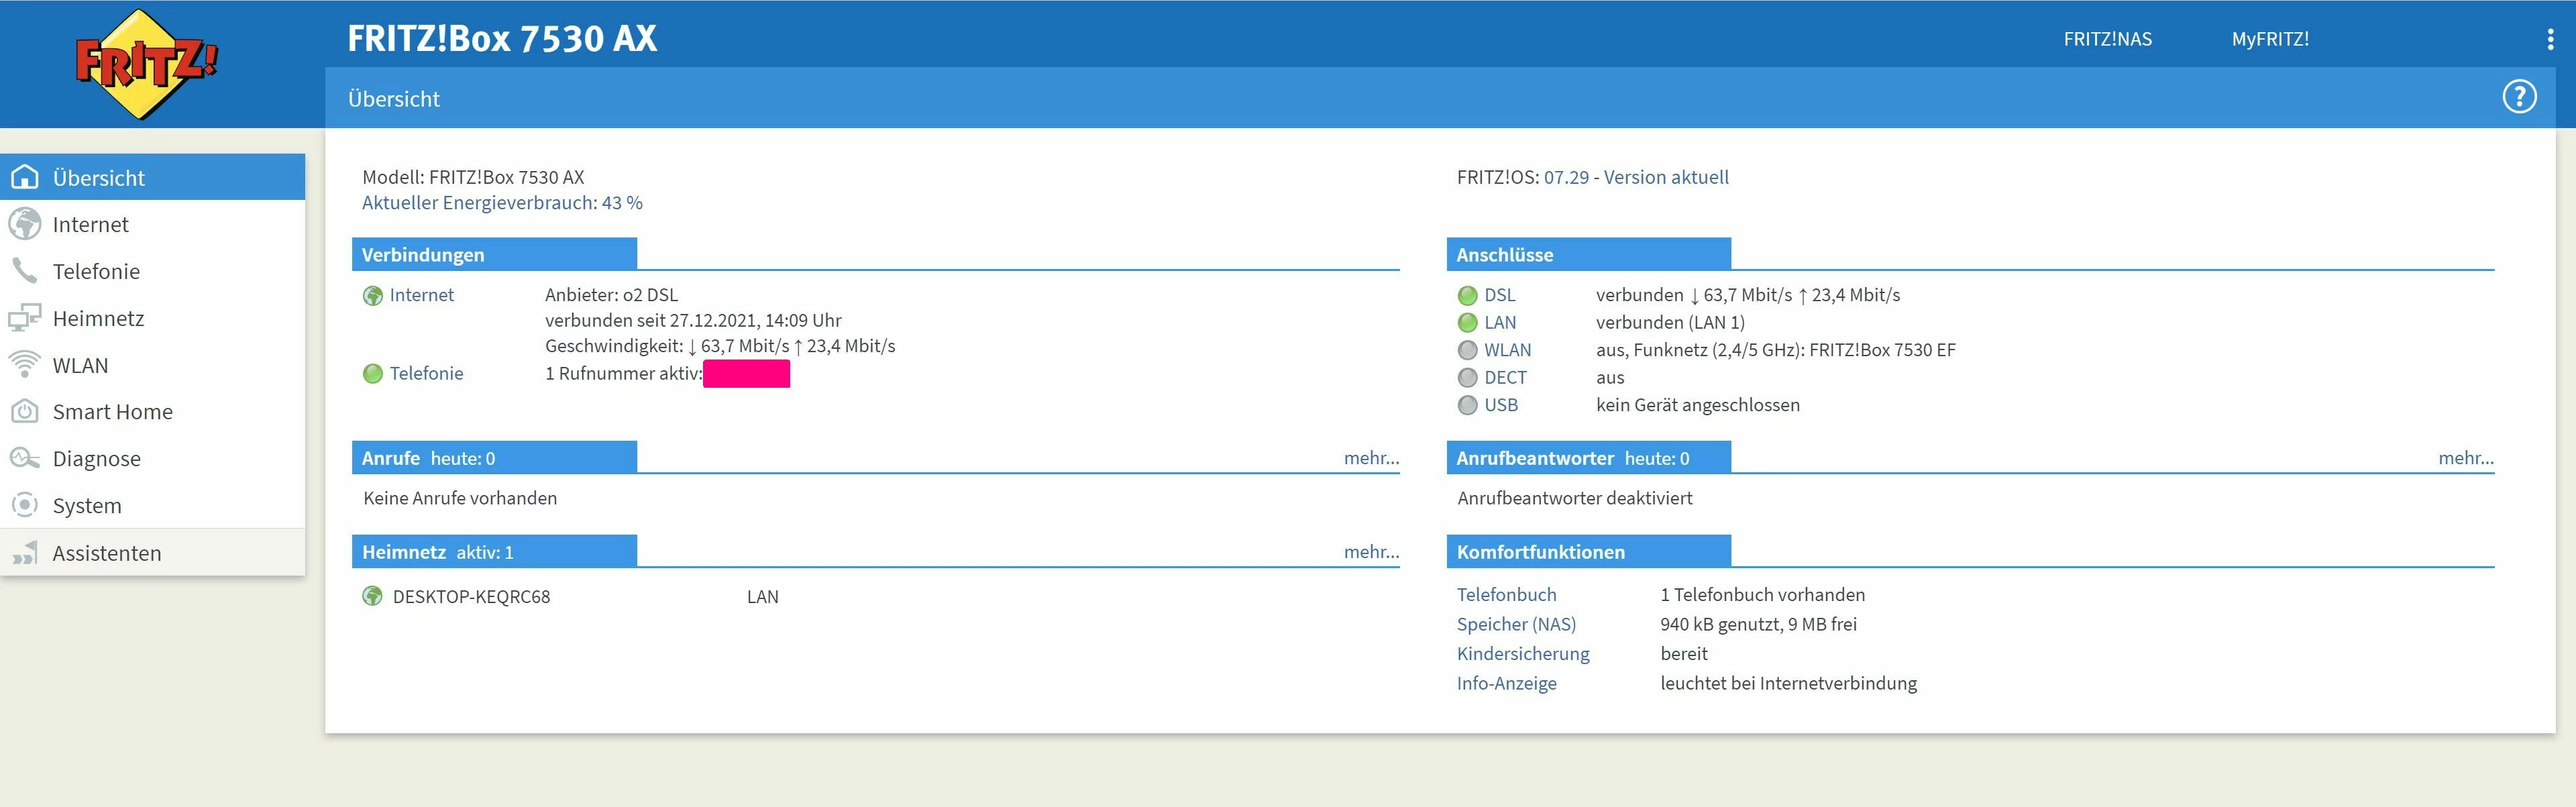Click the Heimnetz network icon in sidebar
This screenshot has width=2576, height=807.
25,318
